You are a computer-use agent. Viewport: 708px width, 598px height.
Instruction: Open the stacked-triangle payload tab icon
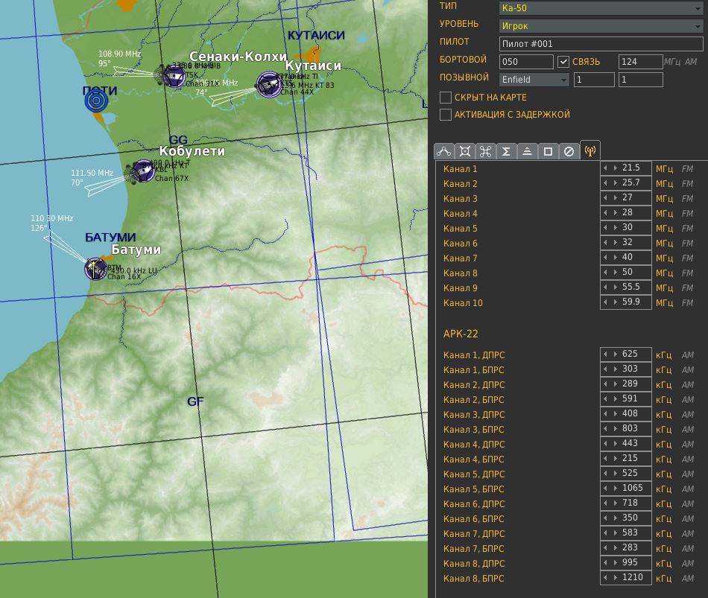point(527,151)
